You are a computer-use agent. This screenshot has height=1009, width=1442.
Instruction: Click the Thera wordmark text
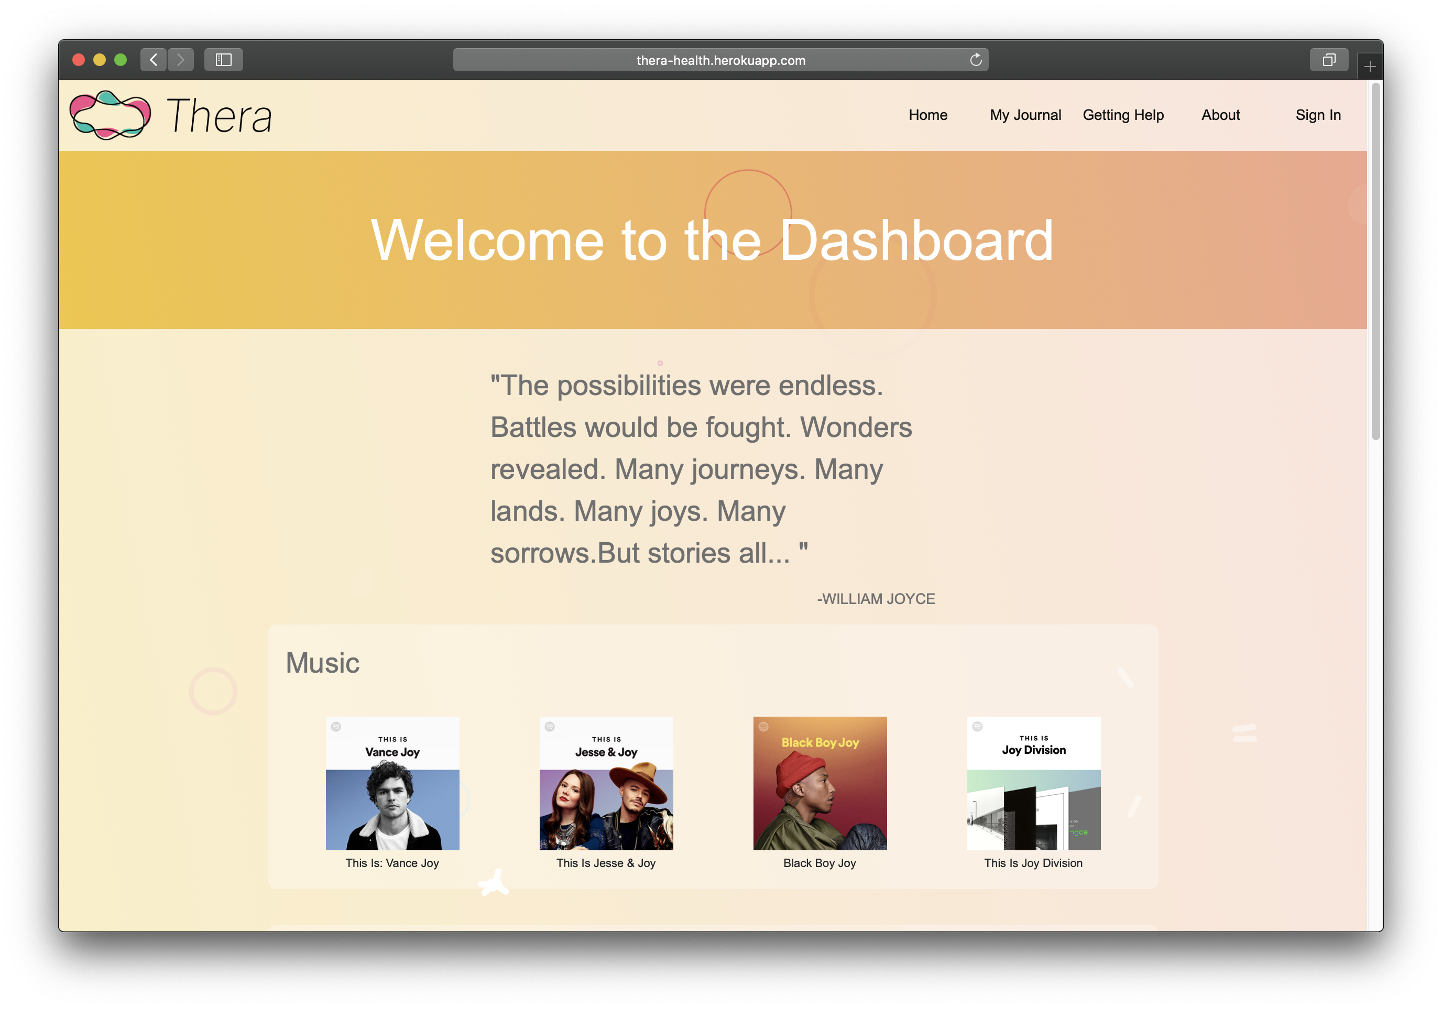click(x=219, y=116)
